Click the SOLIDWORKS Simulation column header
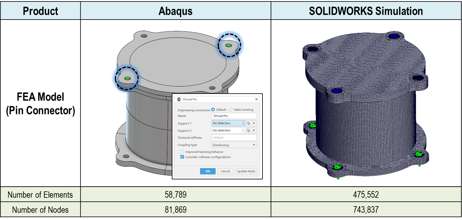Screen dimensions: 462x220 pos(366,11)
